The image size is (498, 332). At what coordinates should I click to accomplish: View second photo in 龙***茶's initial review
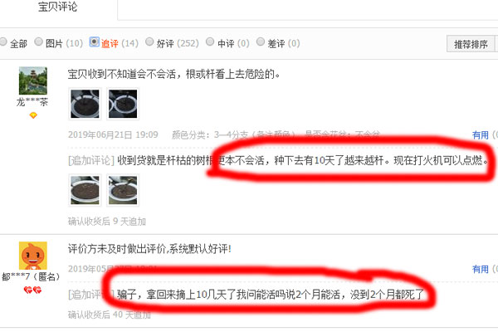coord(123,104)
